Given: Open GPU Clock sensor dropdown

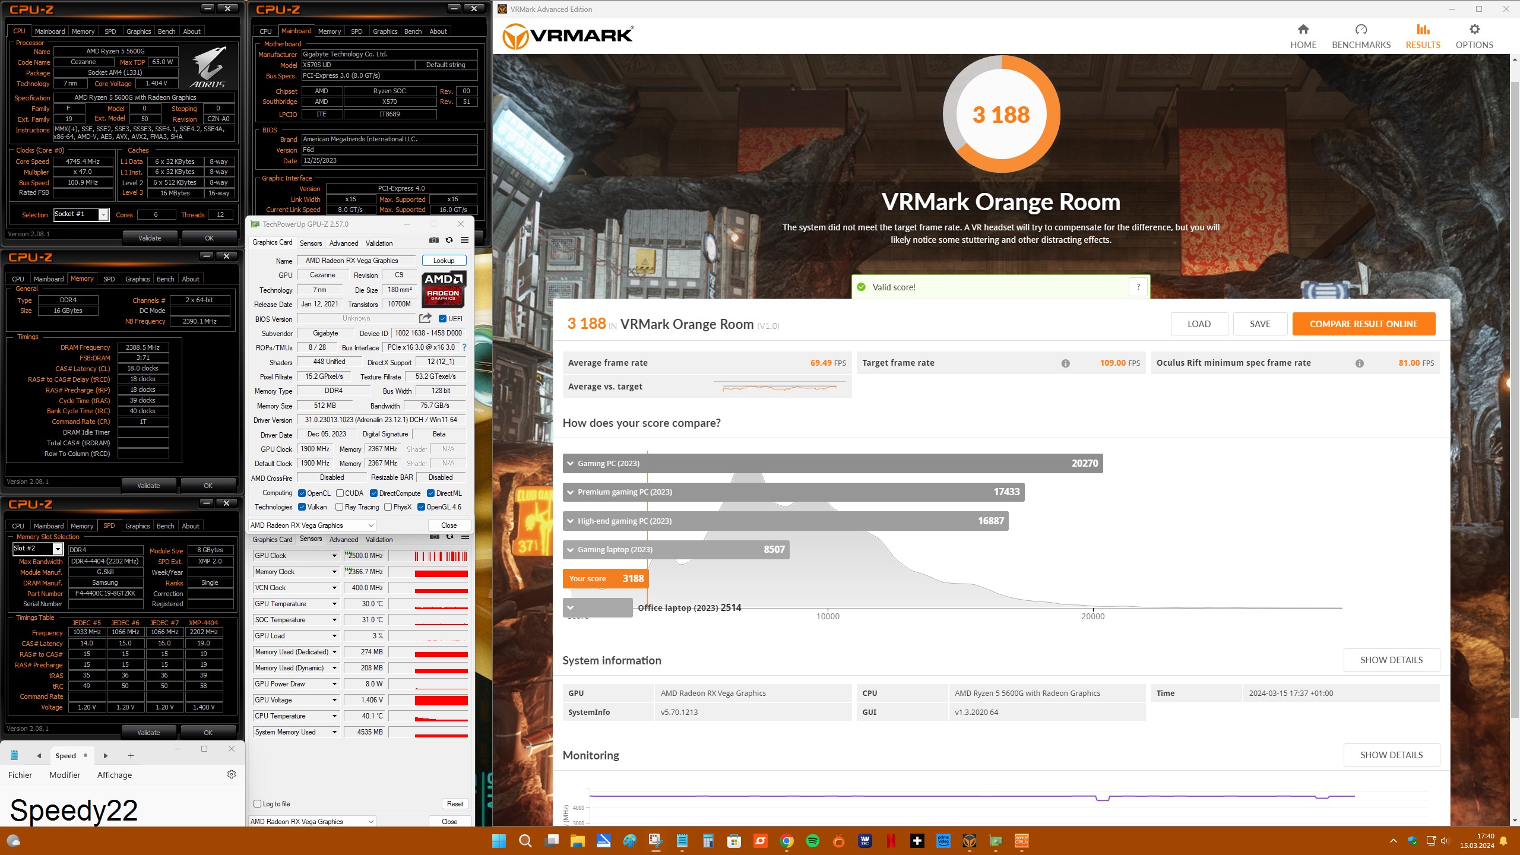Looking at the screenshot, I should pos(334,556).
